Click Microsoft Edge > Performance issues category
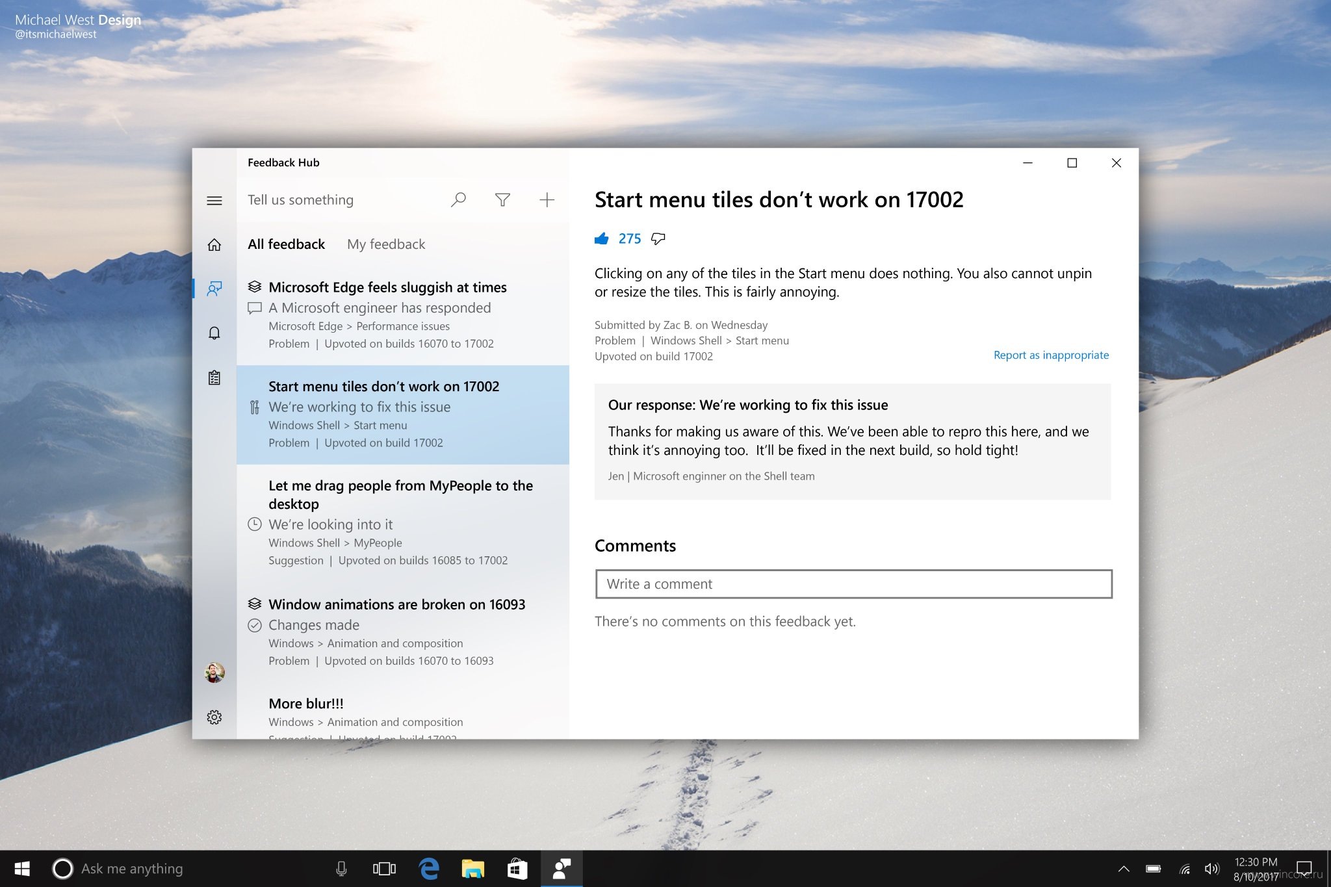1331x887 pixels. tap(359, 326)
